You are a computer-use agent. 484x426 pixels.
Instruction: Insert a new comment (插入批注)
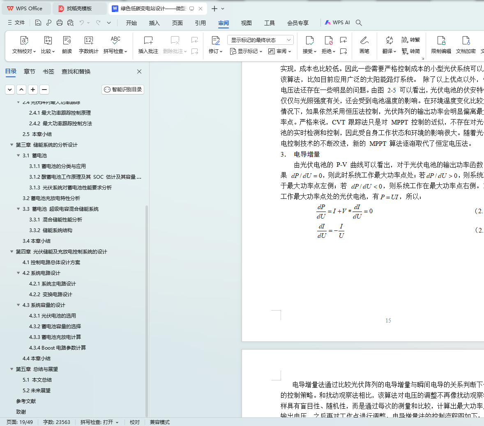[x=148, y=45]
